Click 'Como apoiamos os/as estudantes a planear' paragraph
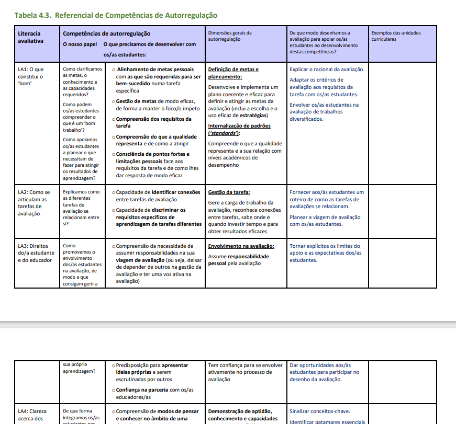Screen dimensions: 456x424 [81, 159]
